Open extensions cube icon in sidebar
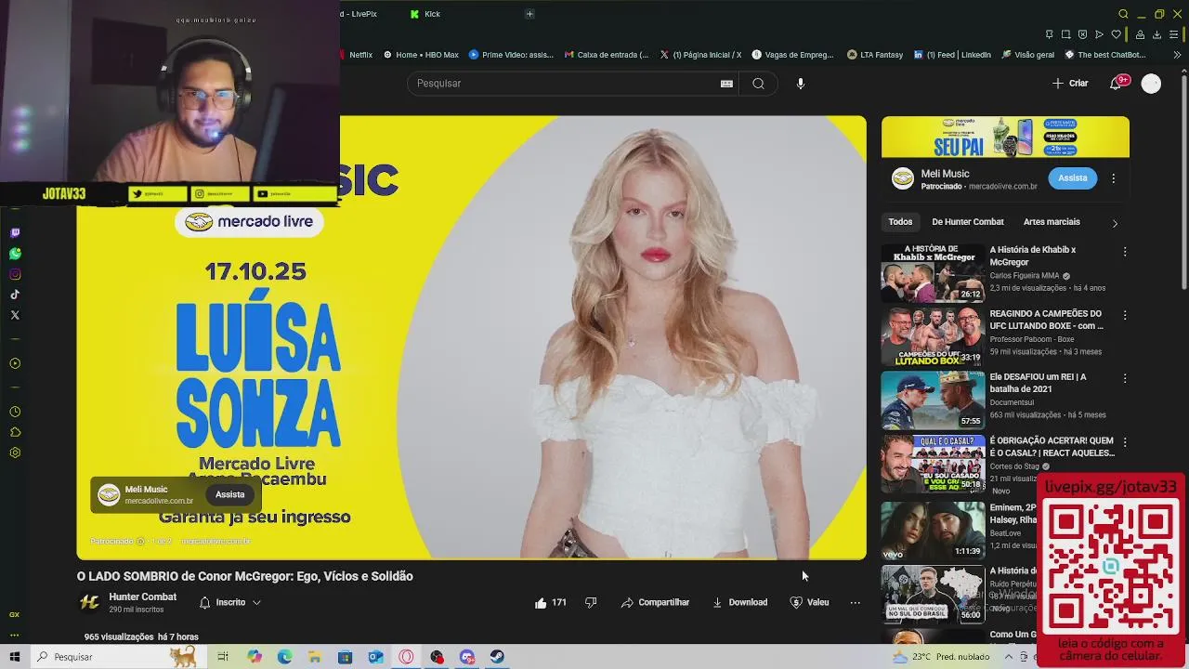 pyautogui.click(x=15, y=432)
